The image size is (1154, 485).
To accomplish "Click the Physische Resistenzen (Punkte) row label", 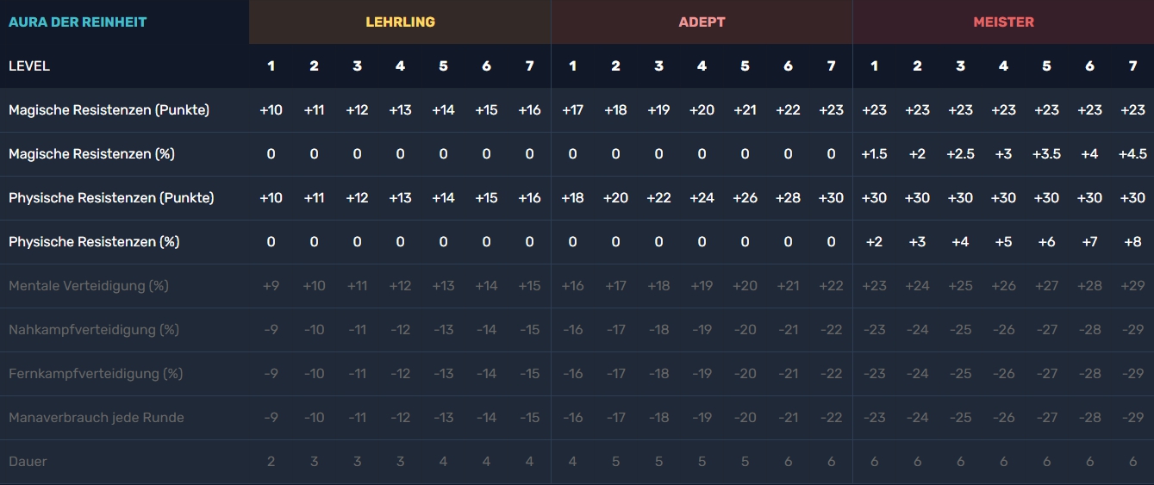I will coord(111,198).
